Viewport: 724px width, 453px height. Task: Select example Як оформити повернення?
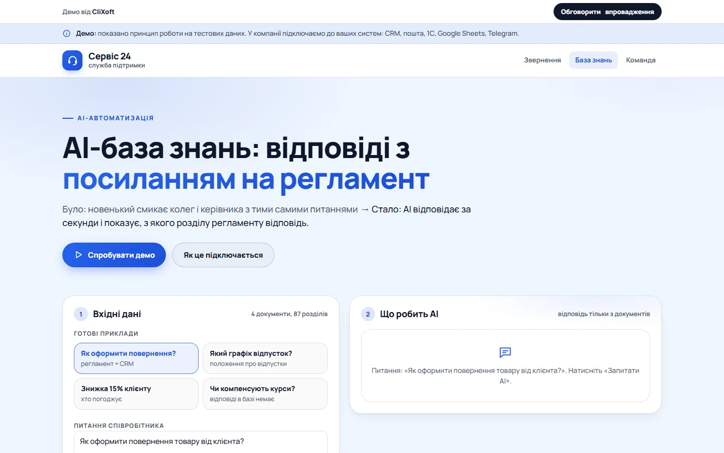136,358
